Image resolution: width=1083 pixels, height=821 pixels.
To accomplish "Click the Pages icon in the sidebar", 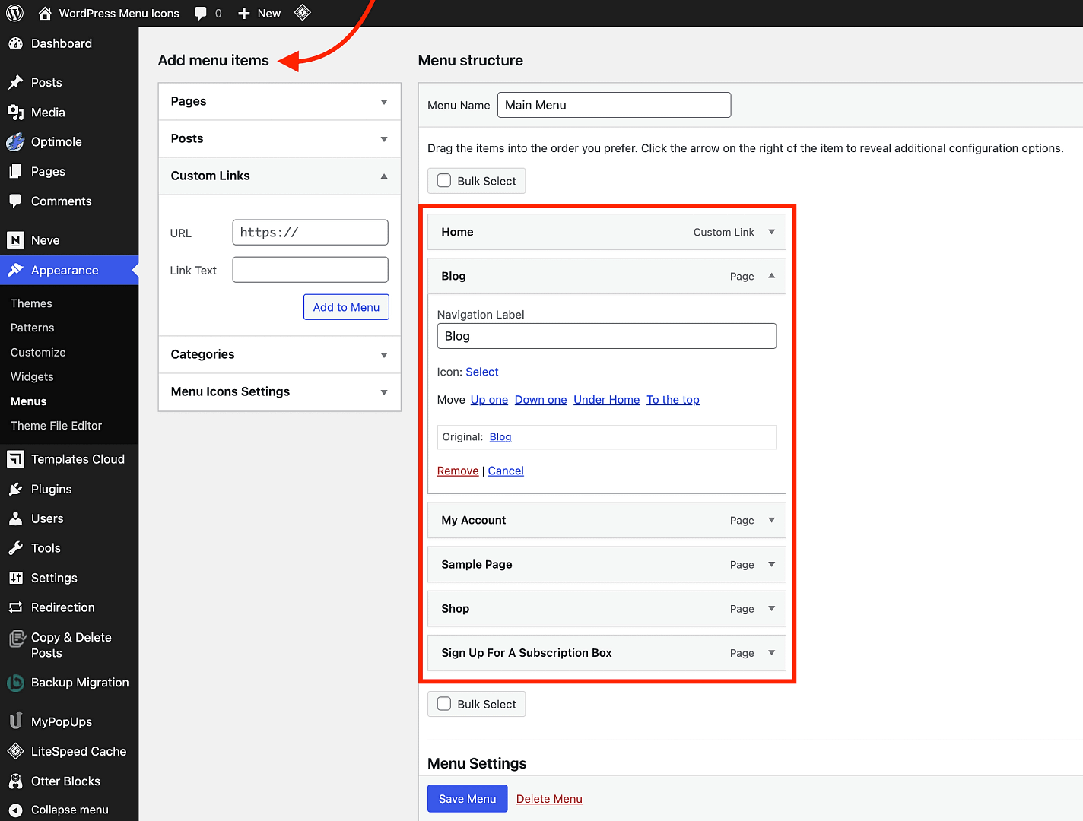I will [15, 171].
